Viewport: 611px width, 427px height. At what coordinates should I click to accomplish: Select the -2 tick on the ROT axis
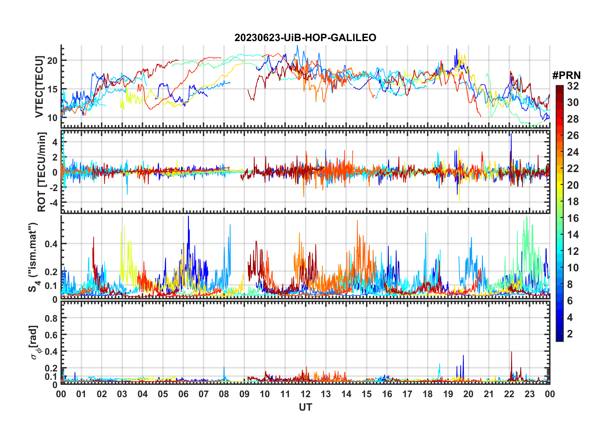[53, 187]
